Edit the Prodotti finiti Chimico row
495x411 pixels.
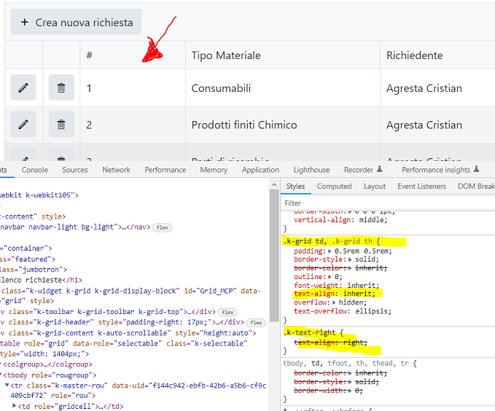23,125
